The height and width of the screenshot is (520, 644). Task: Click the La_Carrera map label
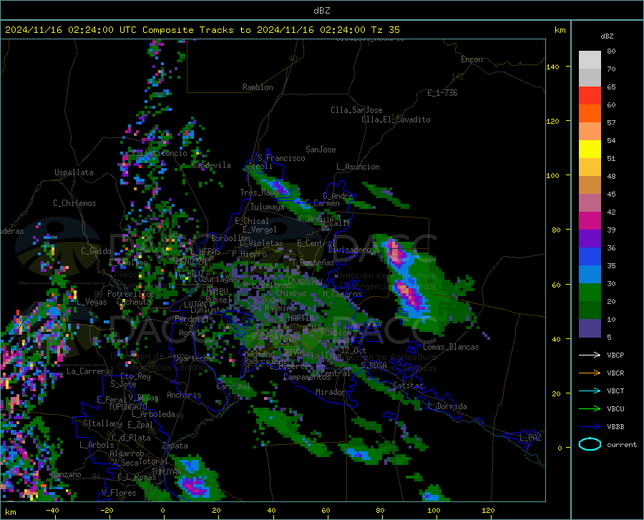[88, 371]
